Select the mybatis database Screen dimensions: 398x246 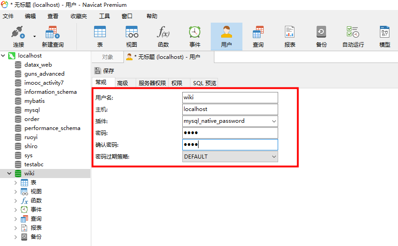[34, 101]
